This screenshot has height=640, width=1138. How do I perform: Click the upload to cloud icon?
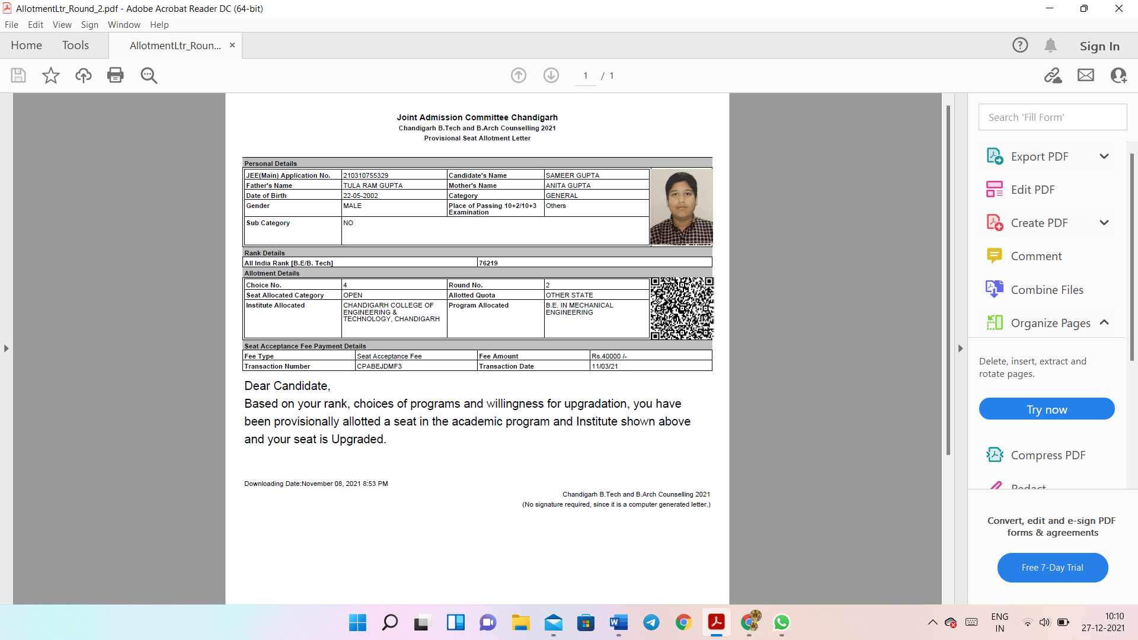(x=84, y=75)
